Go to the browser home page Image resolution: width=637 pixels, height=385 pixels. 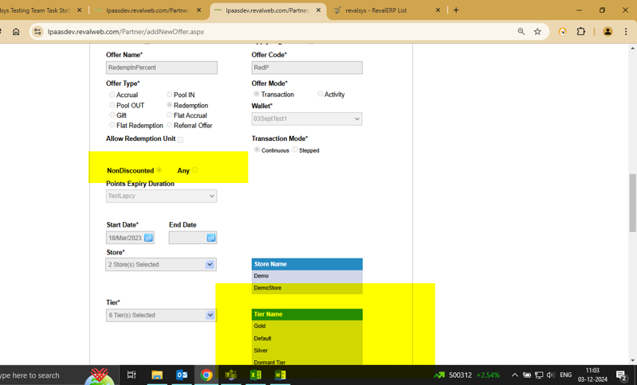pos(16,32)
